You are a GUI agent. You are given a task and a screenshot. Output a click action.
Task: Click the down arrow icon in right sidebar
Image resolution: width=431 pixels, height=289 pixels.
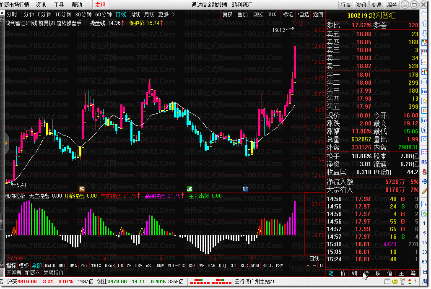pyautogui.click(x=424, y=33)
